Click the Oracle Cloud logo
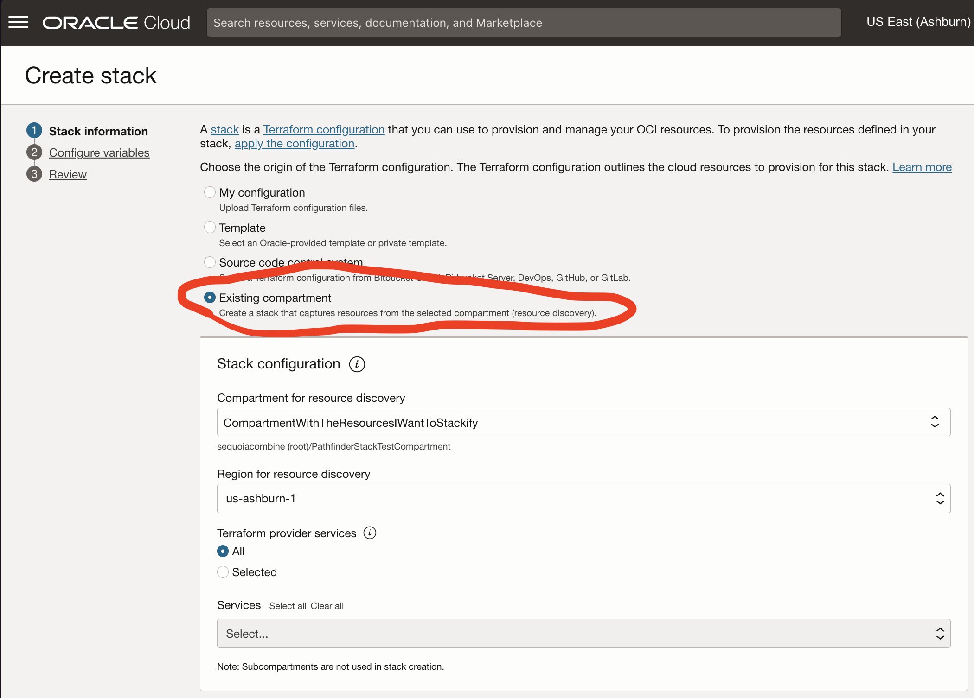The image size is (974, 698). 116,23
